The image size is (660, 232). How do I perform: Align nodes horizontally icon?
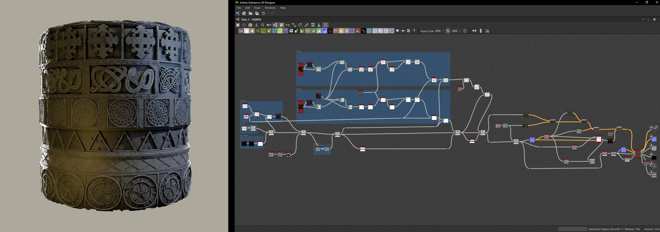[x=474, y=31]
